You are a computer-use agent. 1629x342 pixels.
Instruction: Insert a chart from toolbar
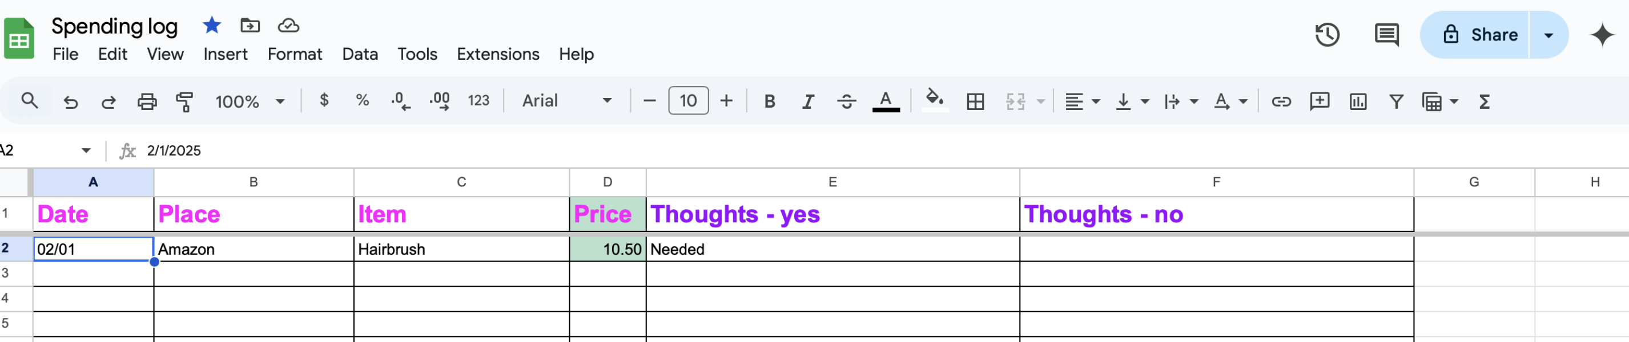(1358, 101)
